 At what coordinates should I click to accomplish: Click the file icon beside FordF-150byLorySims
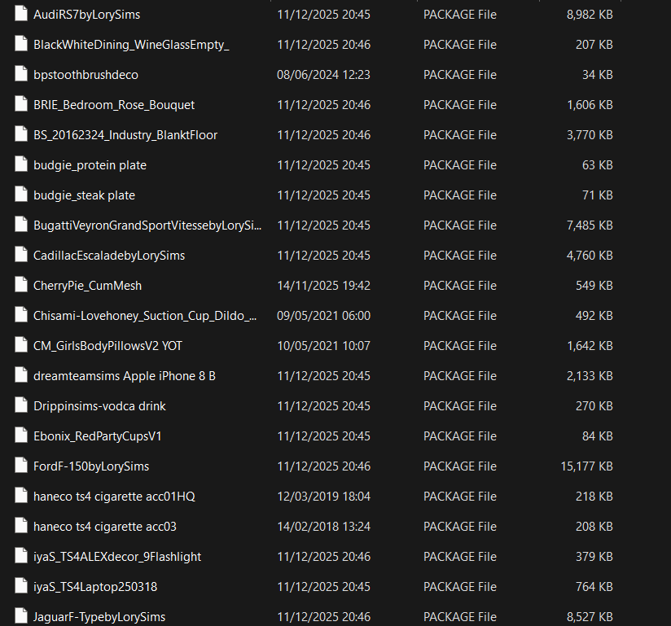click(x=21, y=466)
